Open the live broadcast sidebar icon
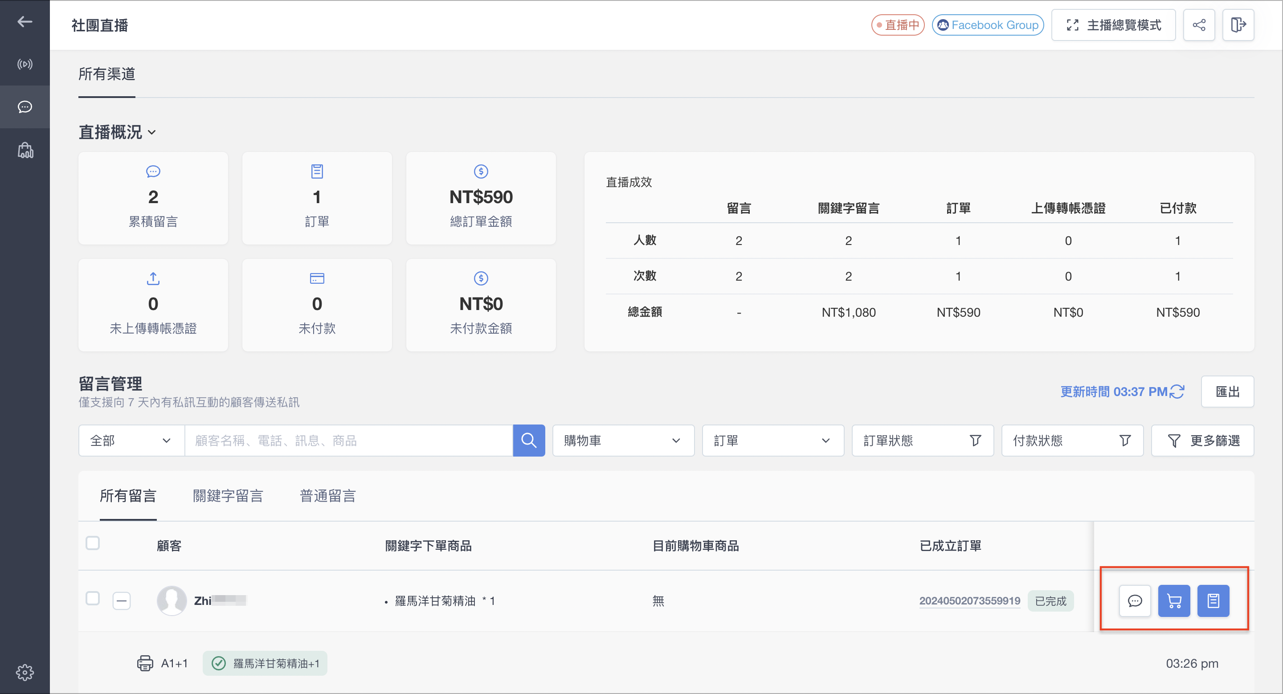 [x=25, y=64]
